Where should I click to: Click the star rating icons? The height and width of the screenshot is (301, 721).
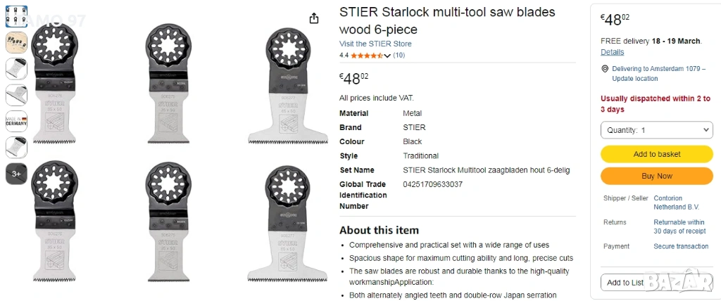(365, 56)
